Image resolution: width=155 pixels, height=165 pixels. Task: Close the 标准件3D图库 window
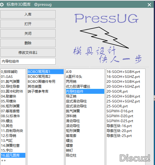click(x=149, y=5)
